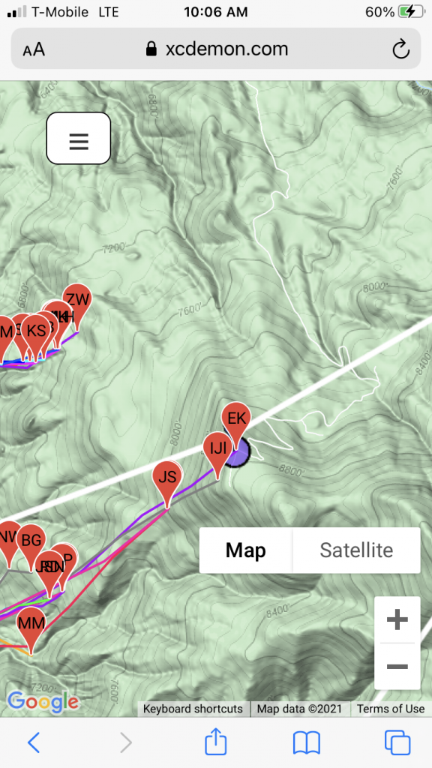Open Safari reader text size menu
The height and width of the screenshot is (768, 432).
[x=34, y=49]
